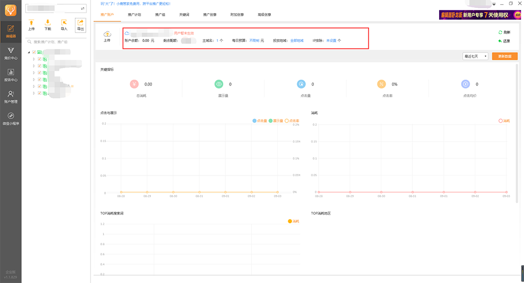
Task: Expand the first plan under root node
Action: click(34, 59)
